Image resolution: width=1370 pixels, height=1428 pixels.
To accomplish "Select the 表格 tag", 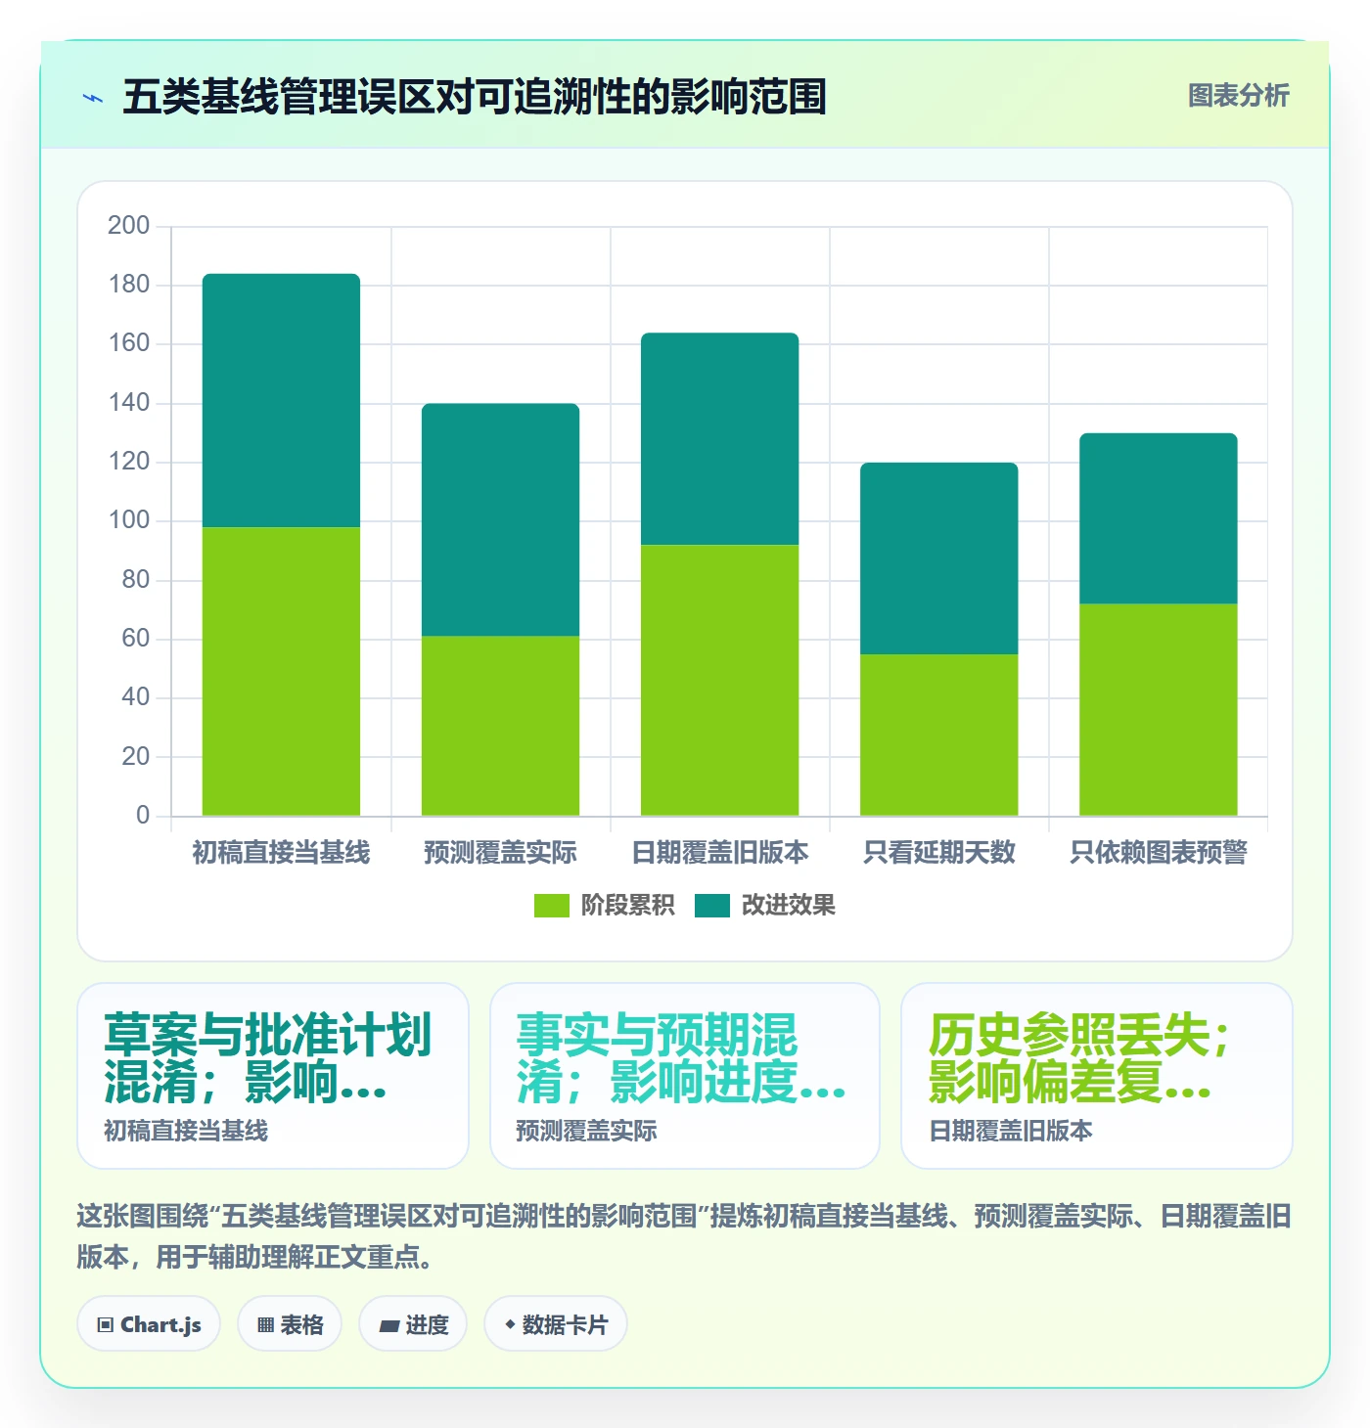I will tap(290, 1324).
